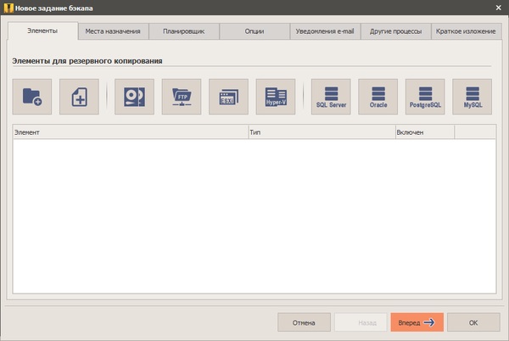Select the disk image backup icon
This screenshot has width=509, height=341.
134,97
